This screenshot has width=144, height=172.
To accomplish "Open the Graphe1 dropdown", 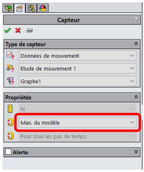I will (x=78, y=81).
